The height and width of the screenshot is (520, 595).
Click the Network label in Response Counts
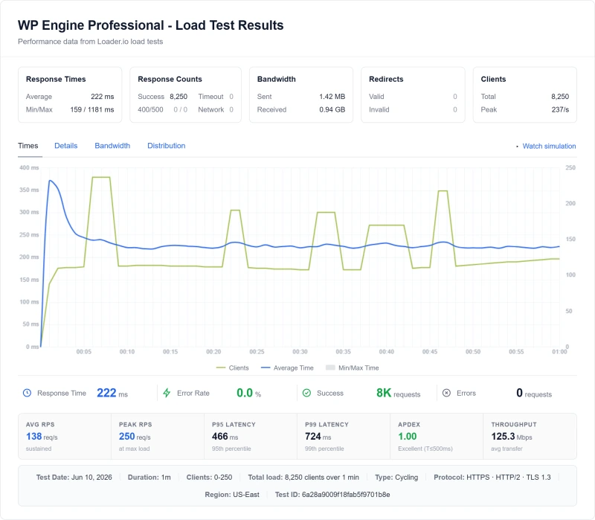pyautogui.click(x=211, y=109)
